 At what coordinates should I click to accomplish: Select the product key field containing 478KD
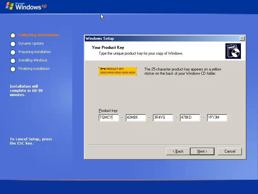pos(190,118)
